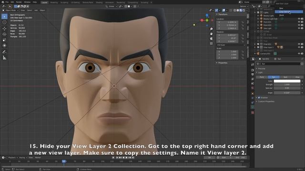Open the viewport Add menu
Screen dimensions: 305x171
coord(36,10)
